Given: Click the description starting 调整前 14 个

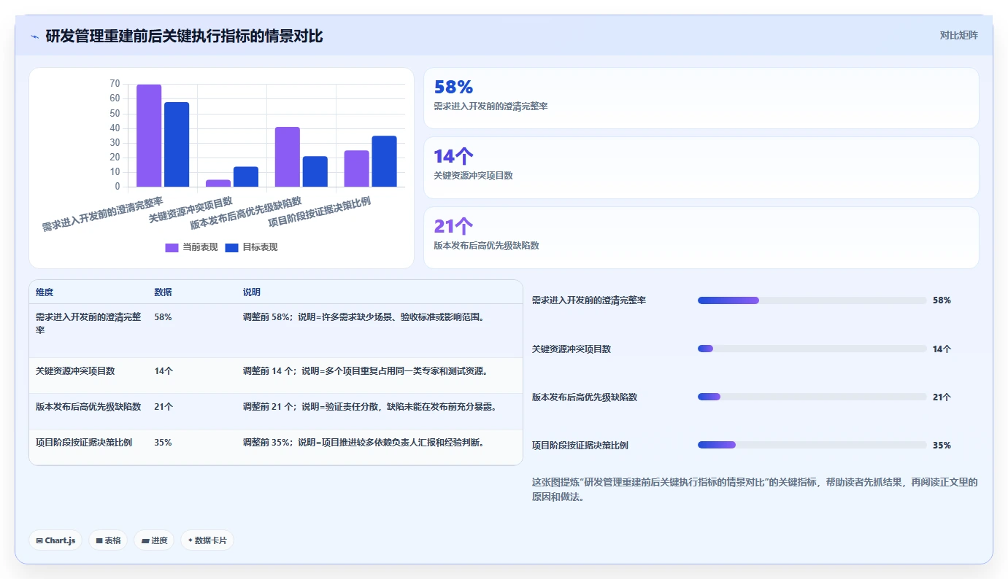Looking at the screenshot, I should [x=365, y=371].
